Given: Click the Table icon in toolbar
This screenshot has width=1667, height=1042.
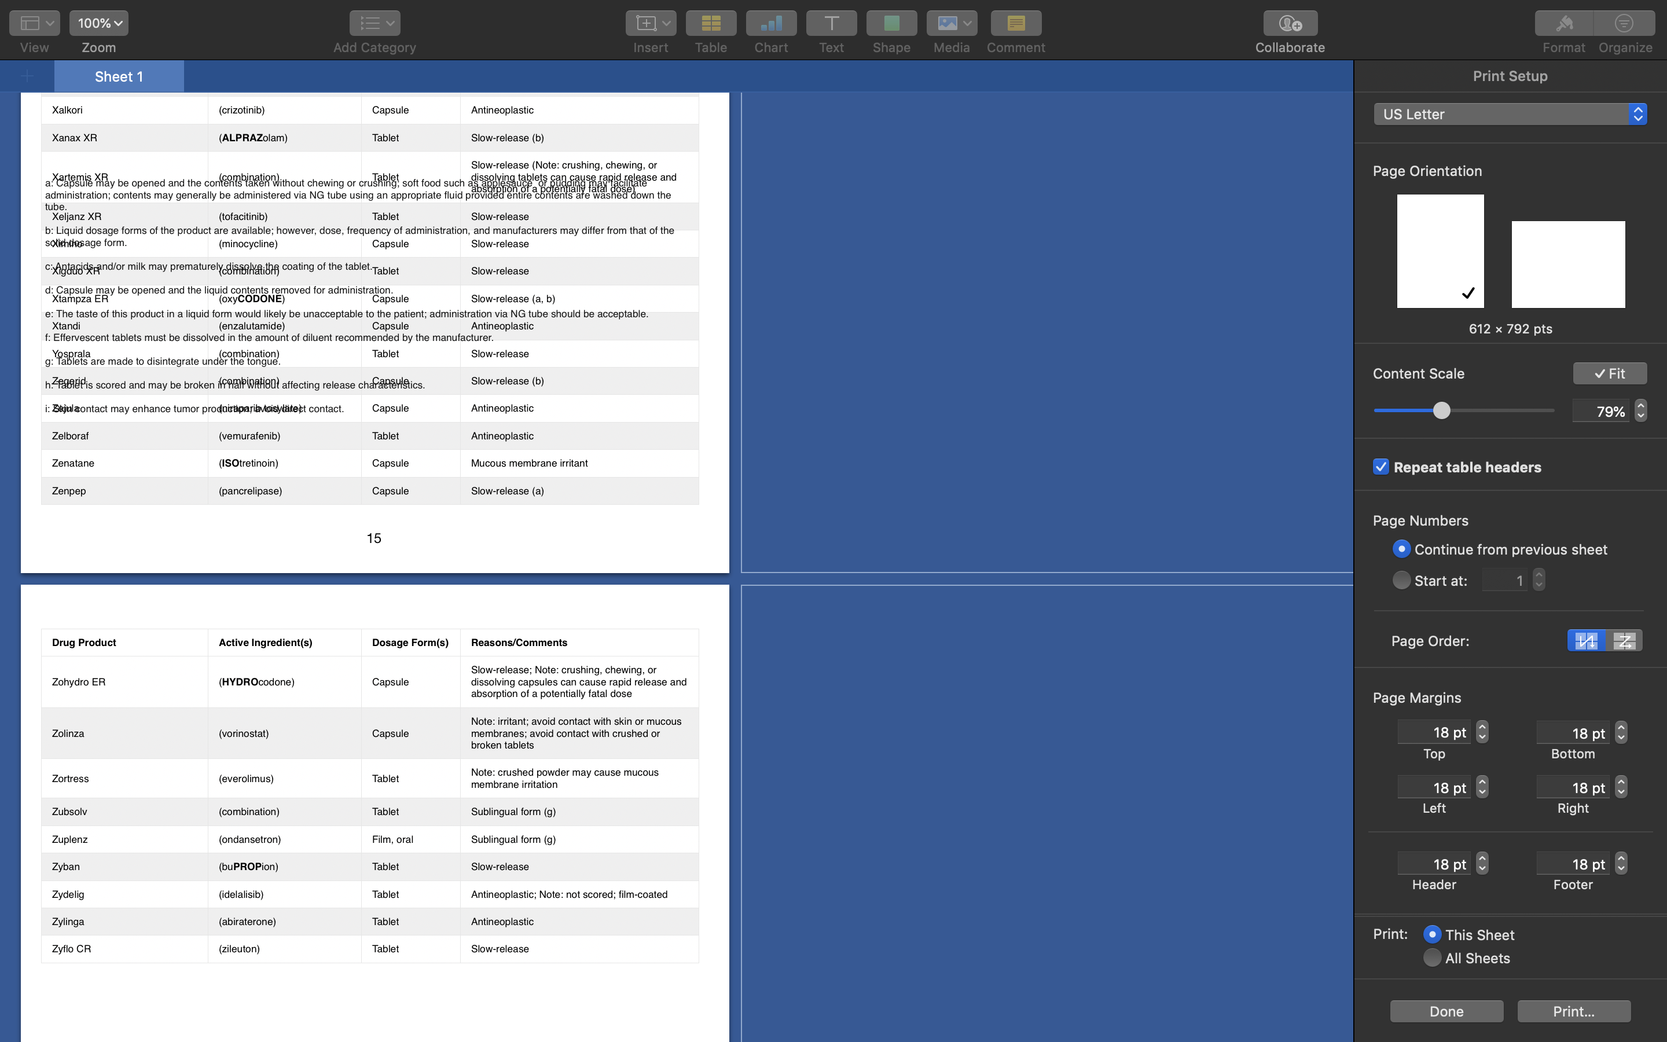Looking at the screenshot, I should tap(709, 21).
